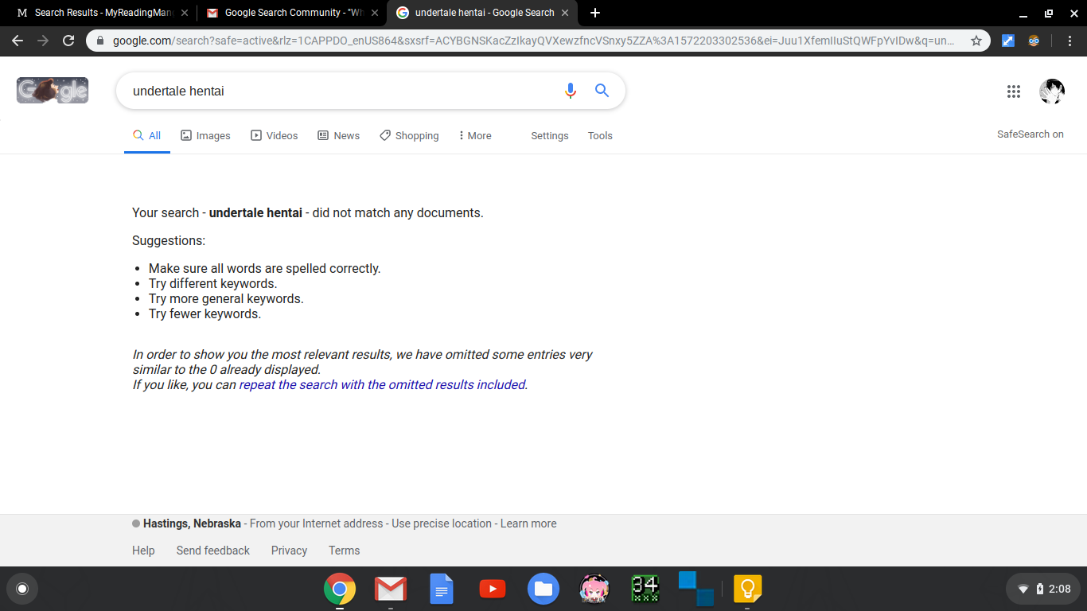Open Chrome from the shelf
Image resolution: width=1087 pixels, height=611 pixels.
coord(340,589)
